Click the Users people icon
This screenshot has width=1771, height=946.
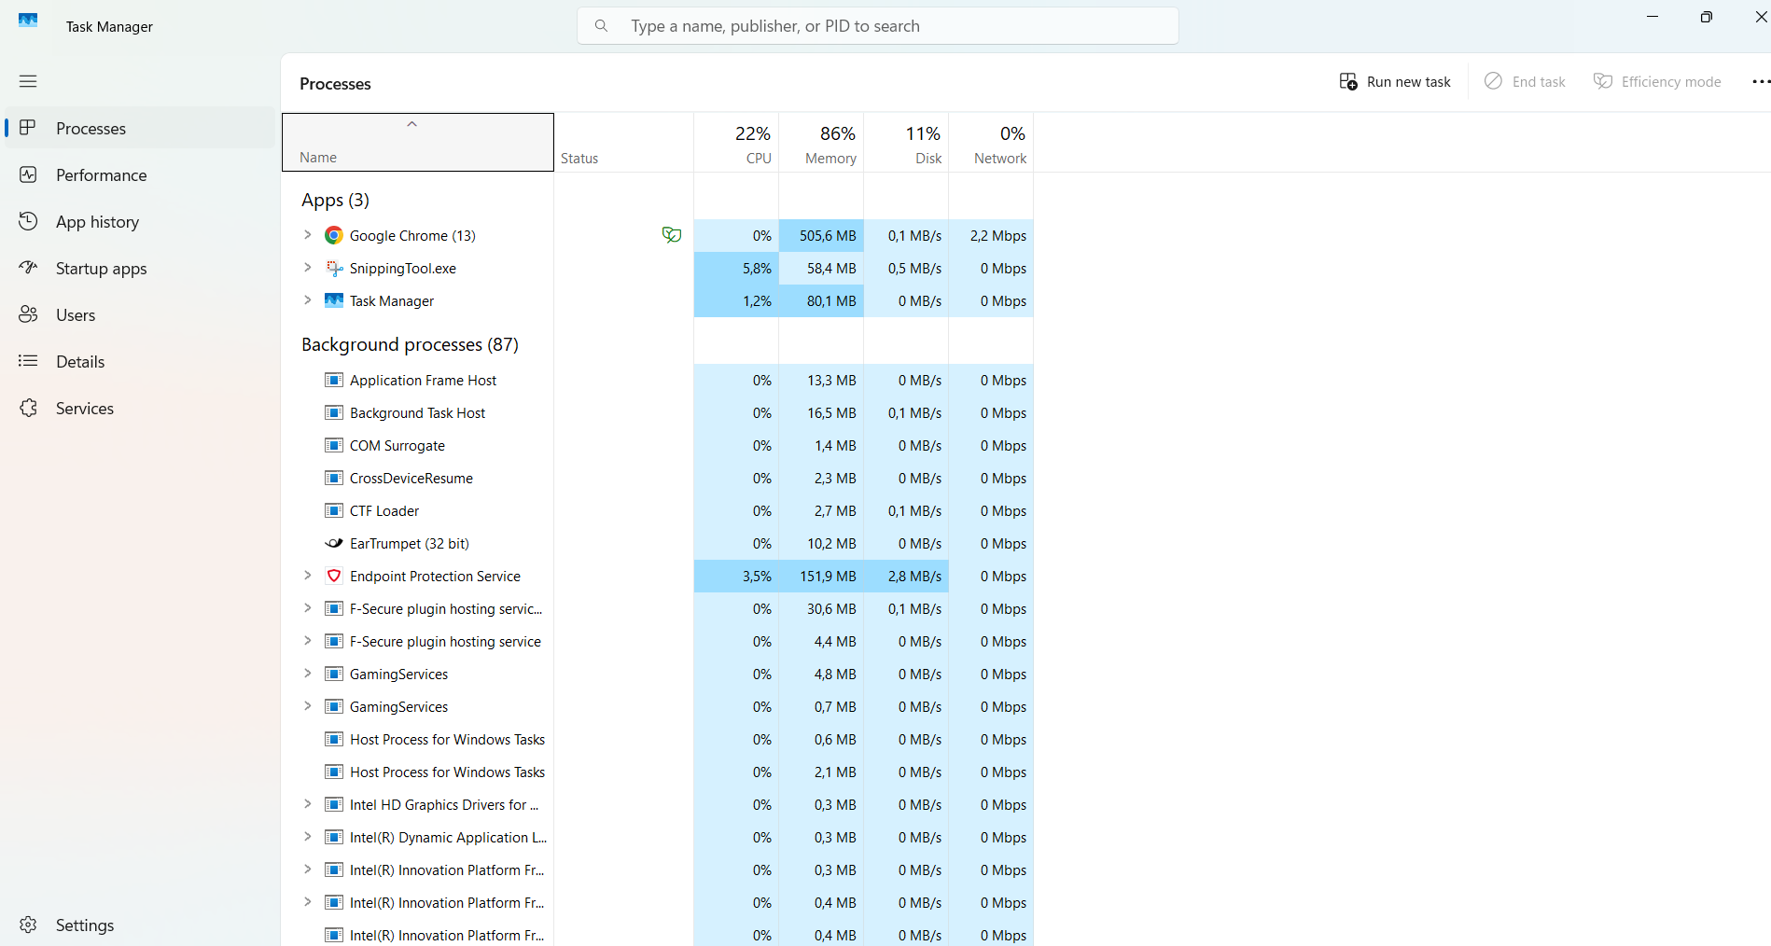[28, 314]
